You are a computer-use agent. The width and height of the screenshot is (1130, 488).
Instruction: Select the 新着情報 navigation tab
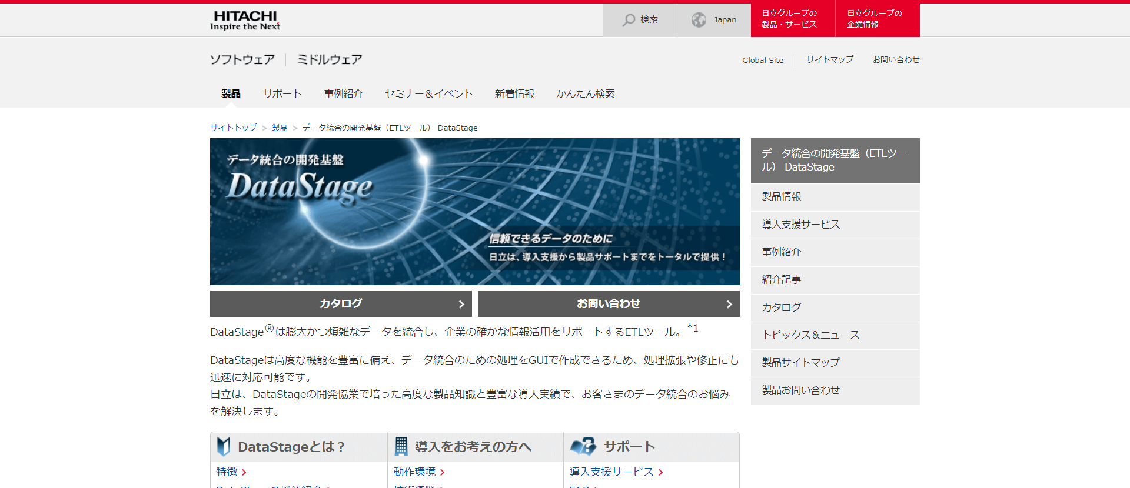[x=514, y=93]
